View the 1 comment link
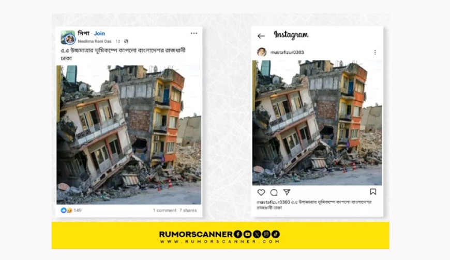This screenshot has height=260, width=450. [164, 210]
